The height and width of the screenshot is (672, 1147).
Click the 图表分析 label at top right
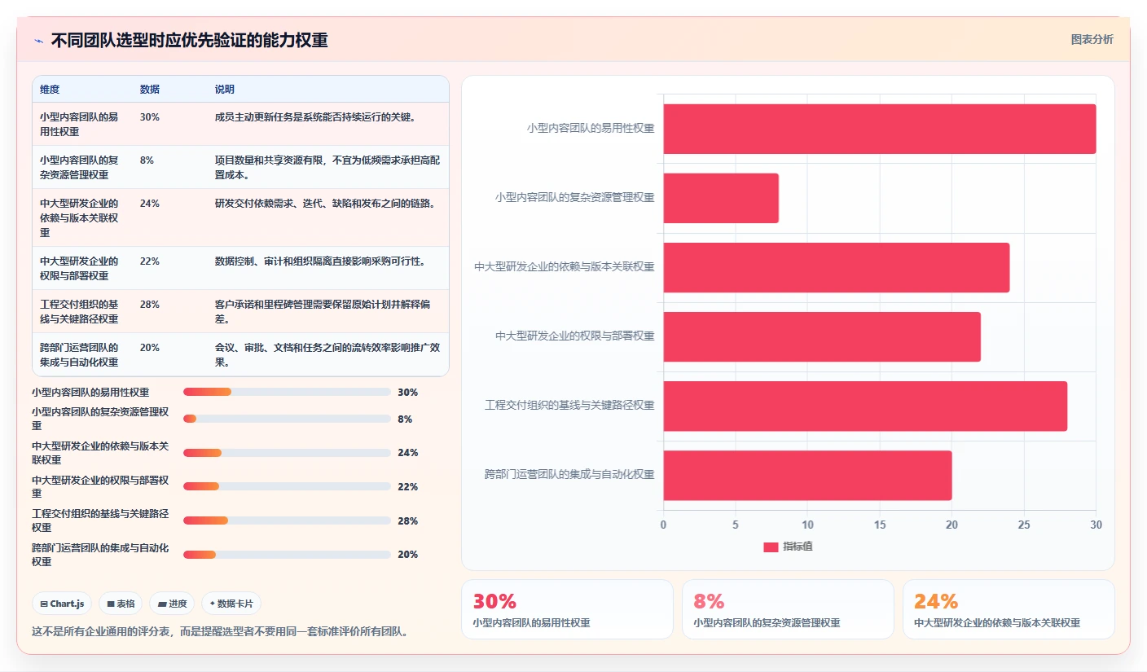(1092, 39)
